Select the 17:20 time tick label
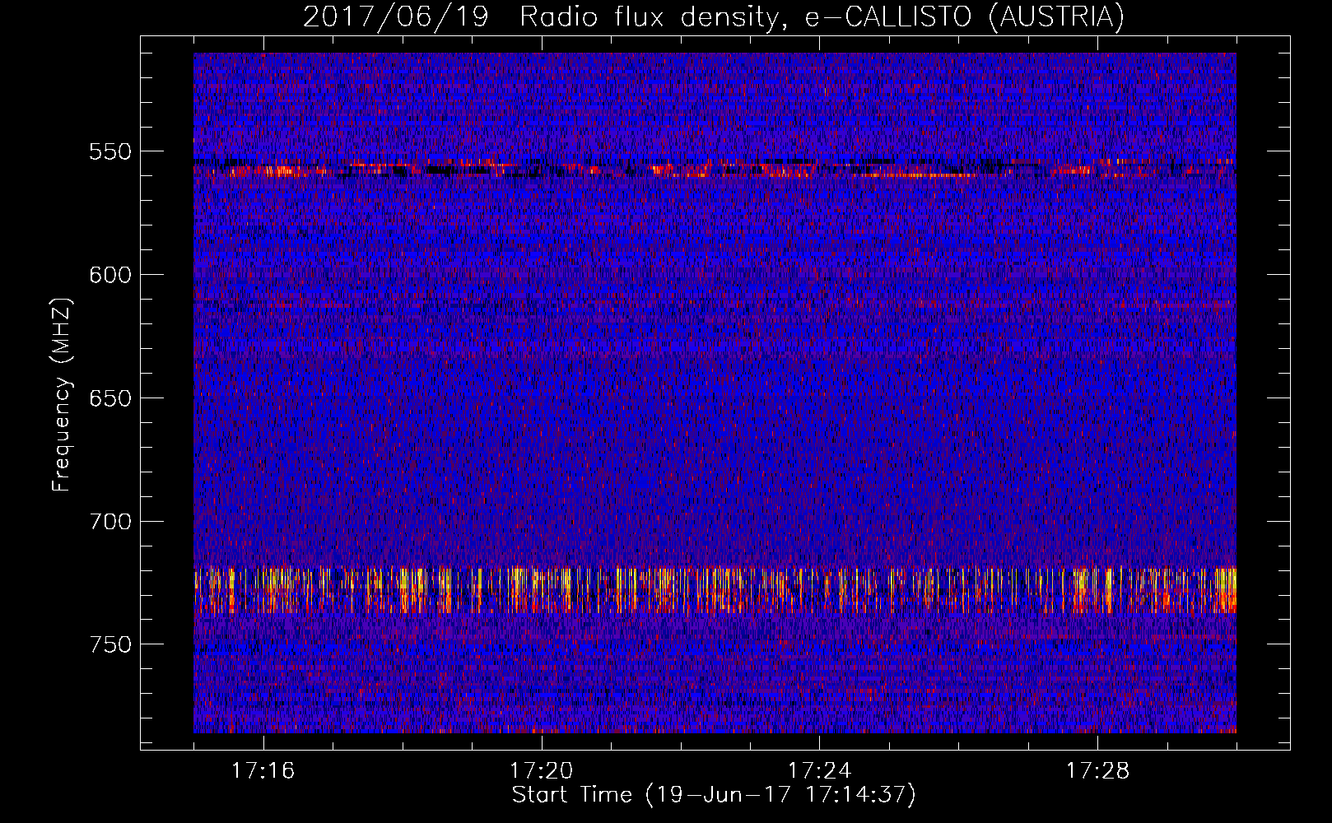1332x823 pixels. click(x=541, y=771)
